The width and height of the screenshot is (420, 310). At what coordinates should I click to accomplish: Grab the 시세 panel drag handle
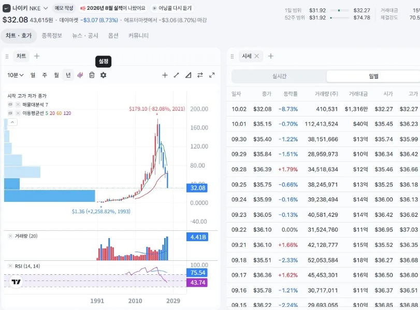point(232,56)
